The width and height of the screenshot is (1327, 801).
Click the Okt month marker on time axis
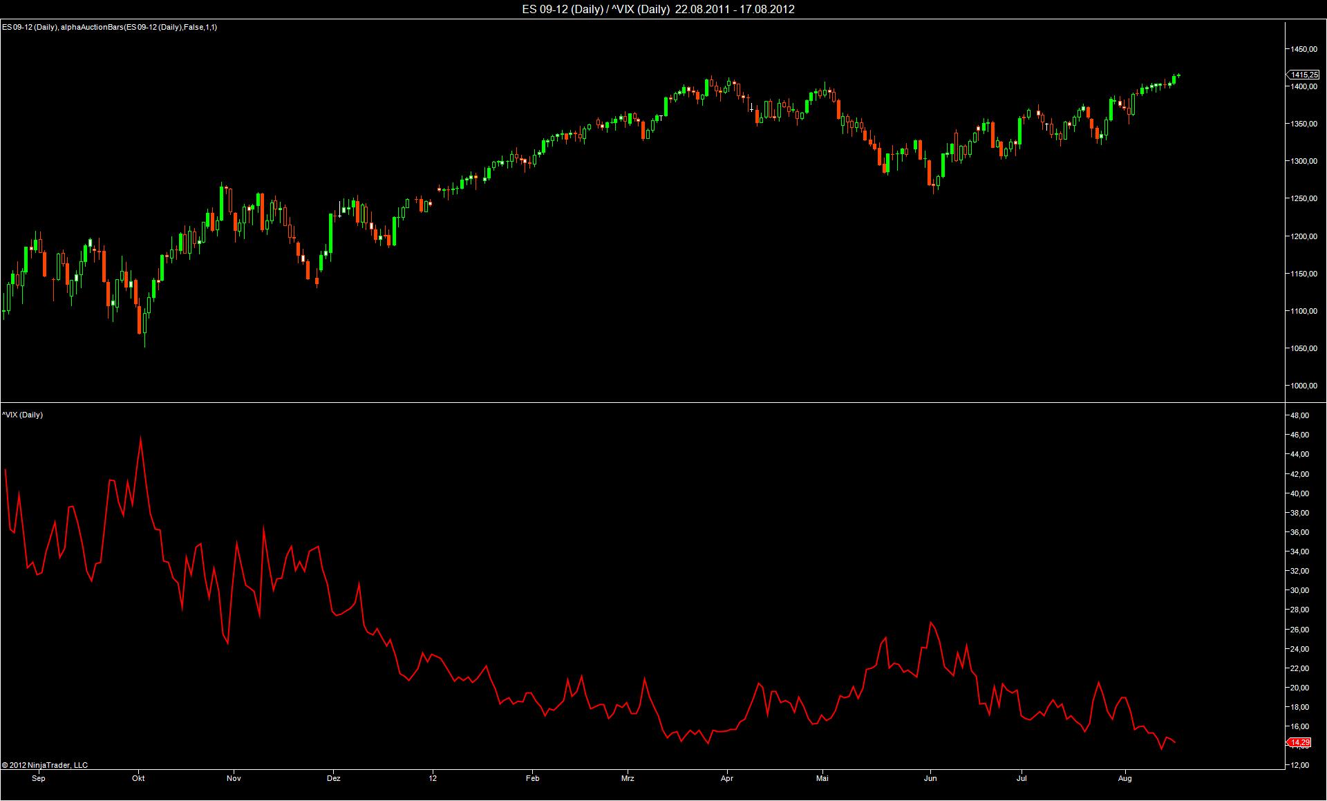138,778
